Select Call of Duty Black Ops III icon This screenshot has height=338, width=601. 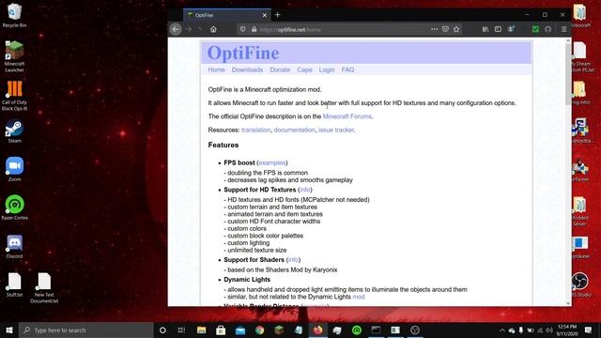pos(14,96)
